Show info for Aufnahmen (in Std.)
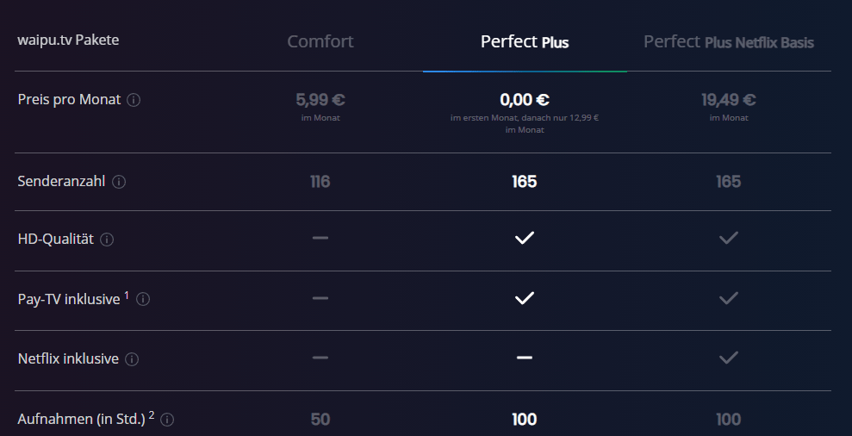The height and width of the screenshot is (436, 852). [167, 419]
